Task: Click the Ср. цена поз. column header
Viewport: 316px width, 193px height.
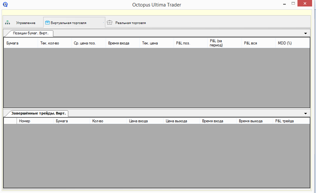Action: [x=89, y=43]
